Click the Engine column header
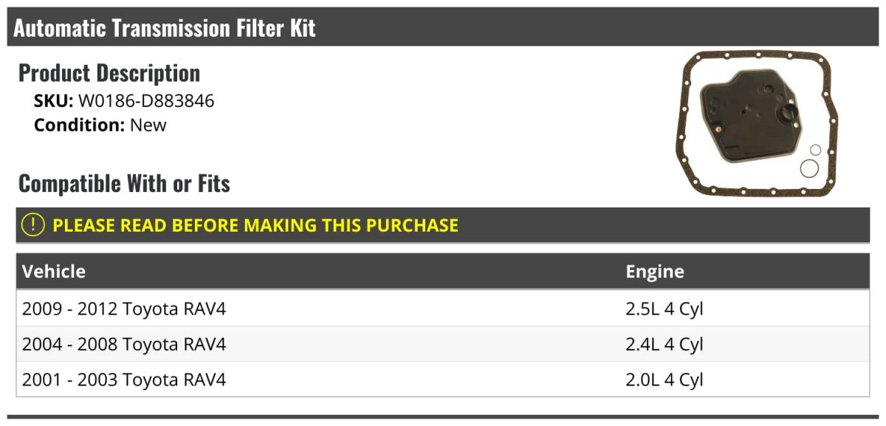The width and height of the screenshot is (886, 426). point(655,272)
